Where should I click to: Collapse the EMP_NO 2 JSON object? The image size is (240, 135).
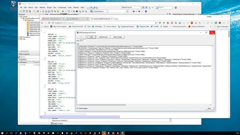pyautogui.click(x=43, y=33)
